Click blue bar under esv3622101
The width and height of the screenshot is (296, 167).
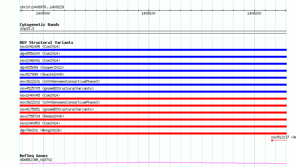153,85
